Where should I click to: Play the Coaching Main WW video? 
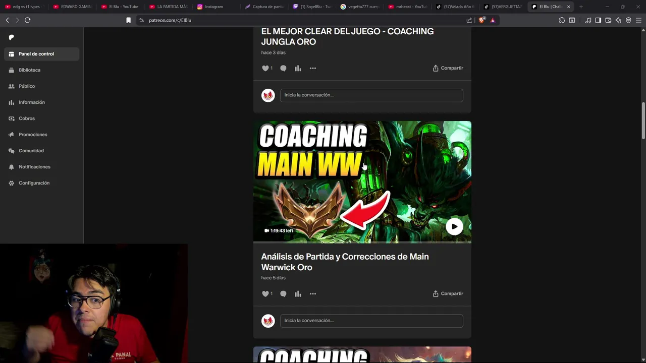click(454, 226)
